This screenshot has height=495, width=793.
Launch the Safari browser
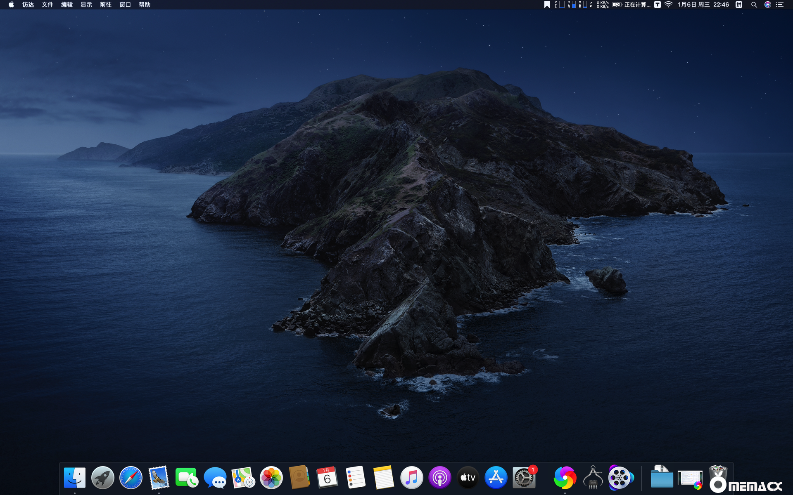click(131, 477)
